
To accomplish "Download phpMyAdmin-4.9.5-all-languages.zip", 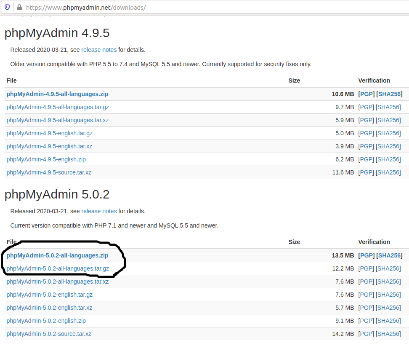I will (x=57, y=94).
